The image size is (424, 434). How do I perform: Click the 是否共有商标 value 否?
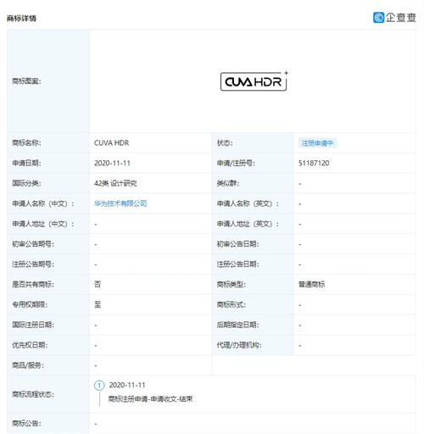(98, 284)
